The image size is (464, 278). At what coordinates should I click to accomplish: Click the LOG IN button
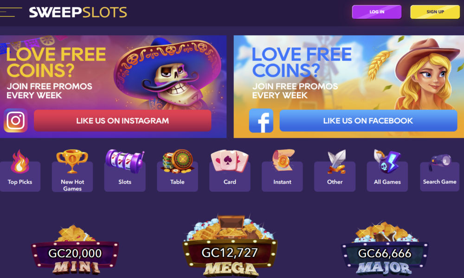coord(377,12)
